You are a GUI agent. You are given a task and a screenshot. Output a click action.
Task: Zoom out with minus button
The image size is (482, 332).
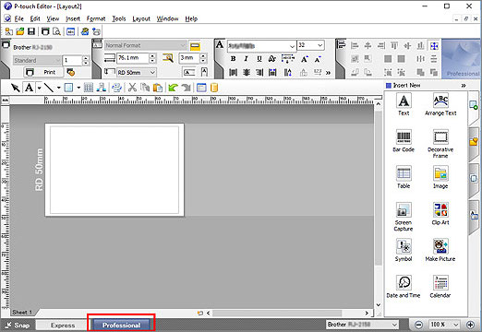(418, 325)
